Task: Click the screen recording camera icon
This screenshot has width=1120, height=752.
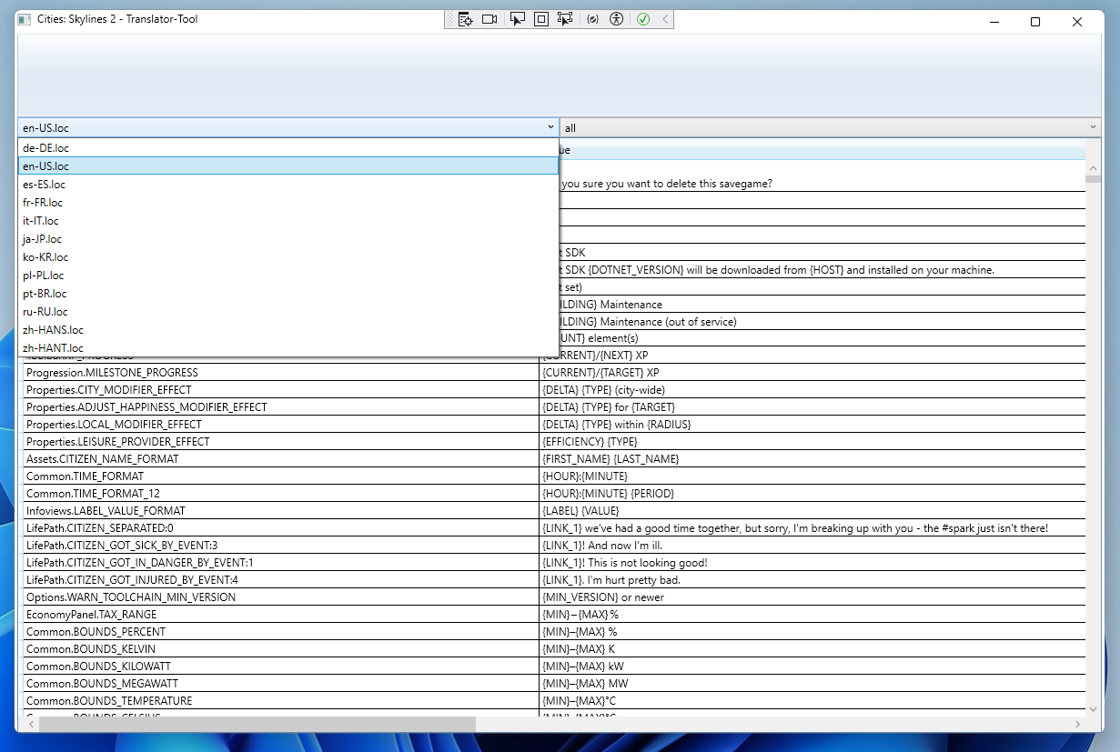Action: pyautogui.click(x=489, y=18)
